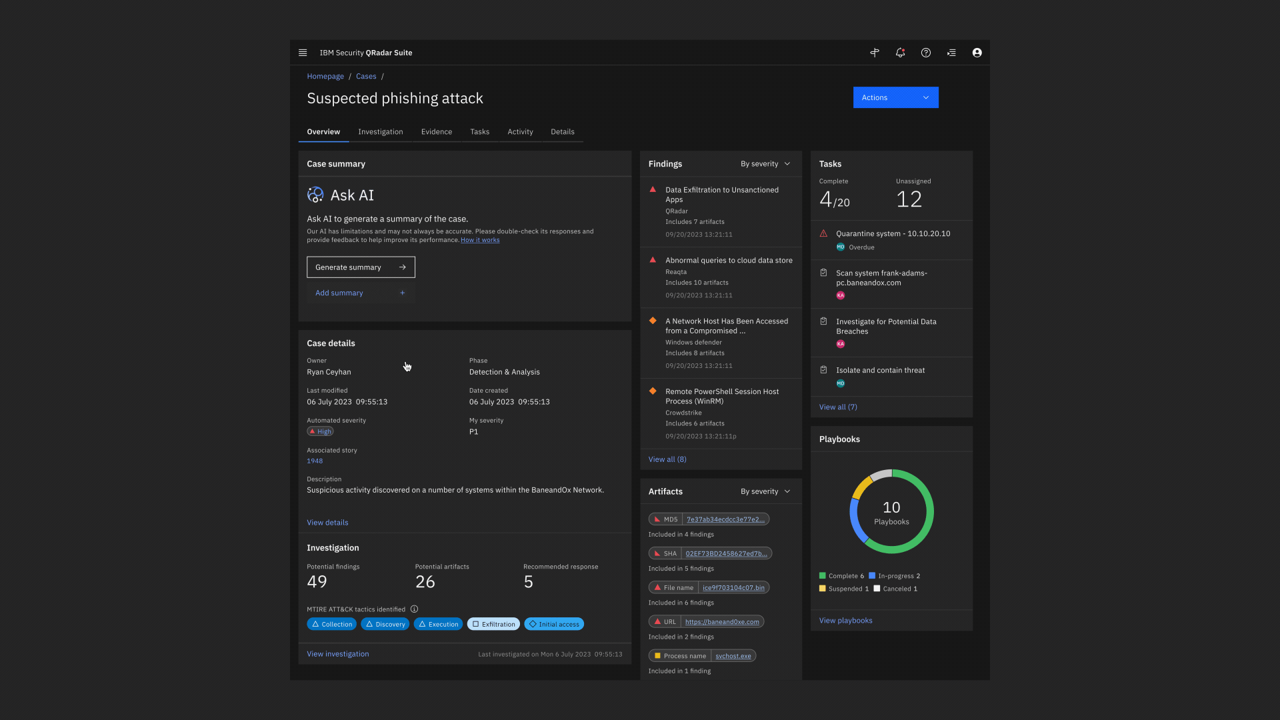Open the View playbooks link

click(845, 621)
